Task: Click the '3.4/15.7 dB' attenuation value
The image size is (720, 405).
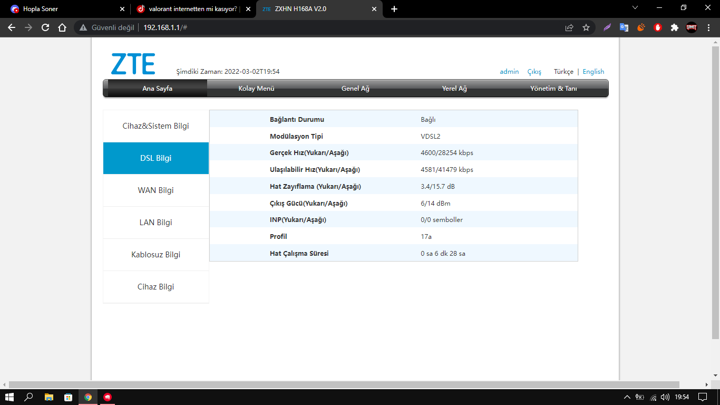Action: 437,187
